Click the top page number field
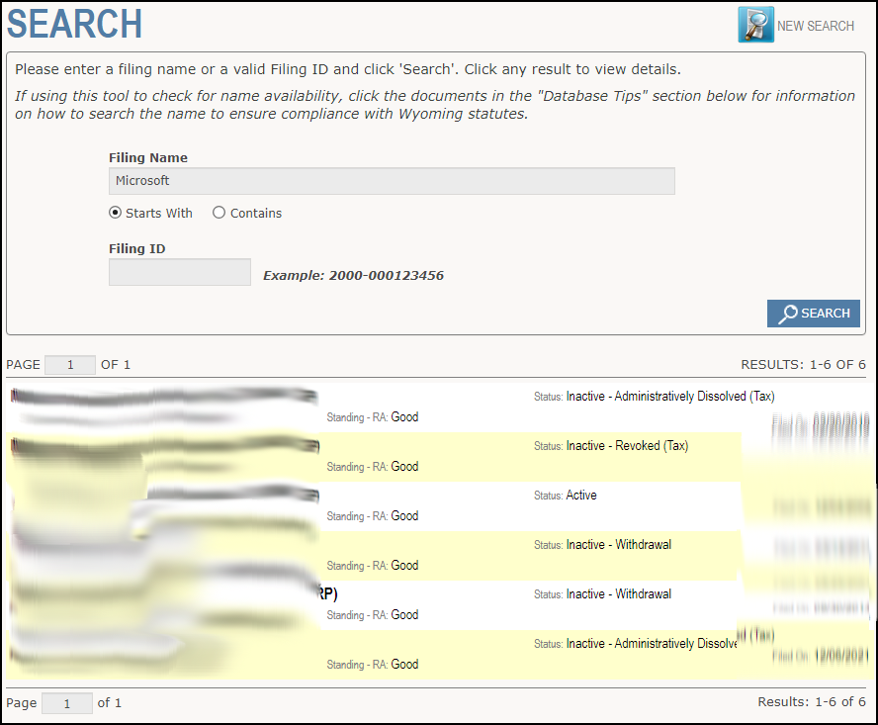 (x=70, y=365)
